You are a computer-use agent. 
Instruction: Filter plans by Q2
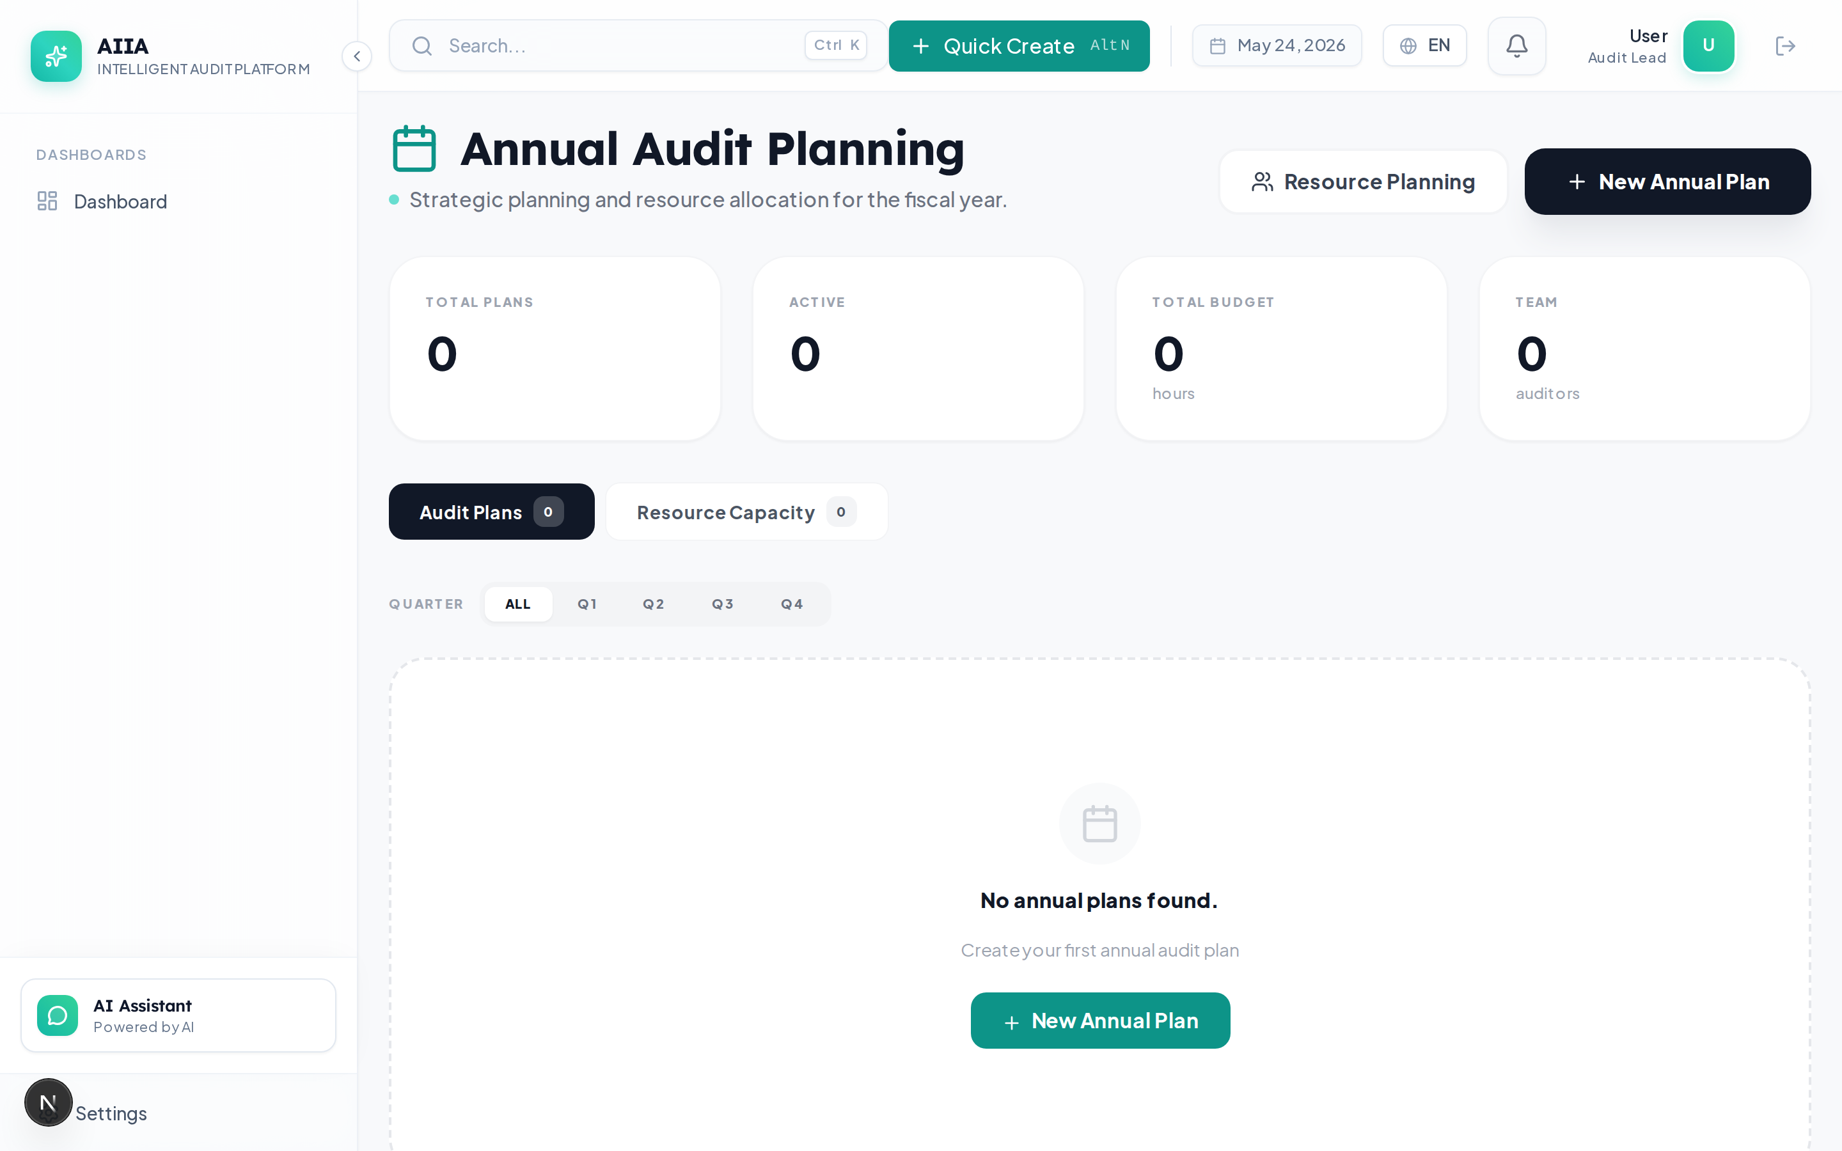653,604
